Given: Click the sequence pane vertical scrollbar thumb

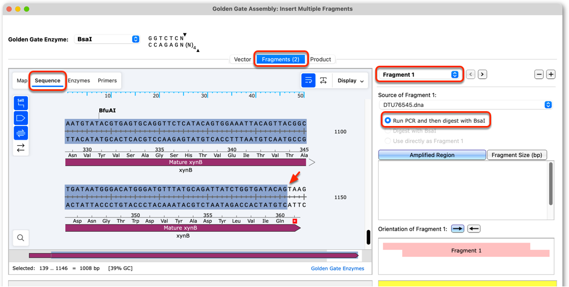Looking at the screenshot, I should tap(368, 237).
